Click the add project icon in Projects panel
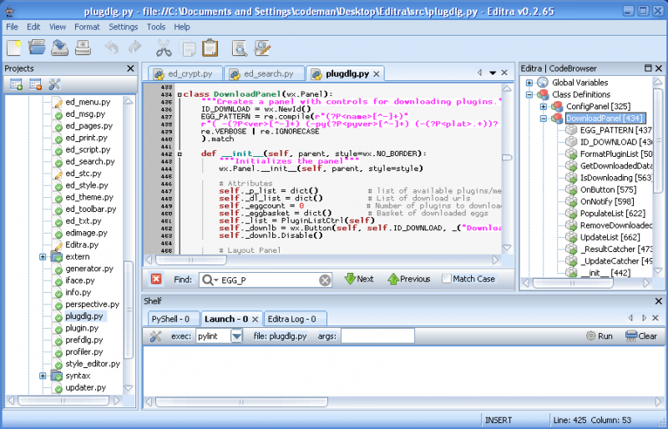The height and width of the screenshot is (429, 668). (16, 84)
